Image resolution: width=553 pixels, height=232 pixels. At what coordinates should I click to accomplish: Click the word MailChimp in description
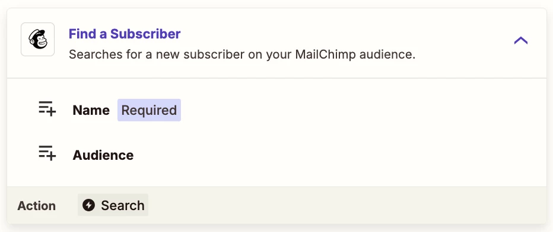point(325,55)
